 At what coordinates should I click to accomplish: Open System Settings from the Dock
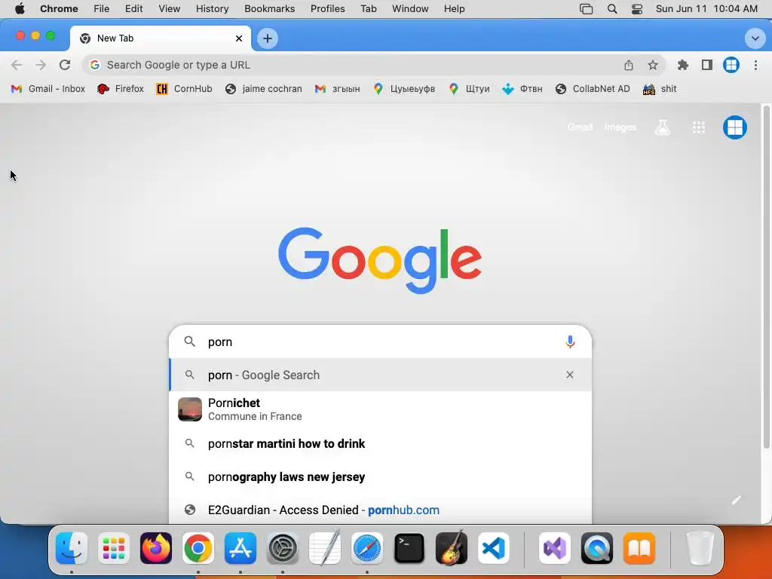[283, 548]
